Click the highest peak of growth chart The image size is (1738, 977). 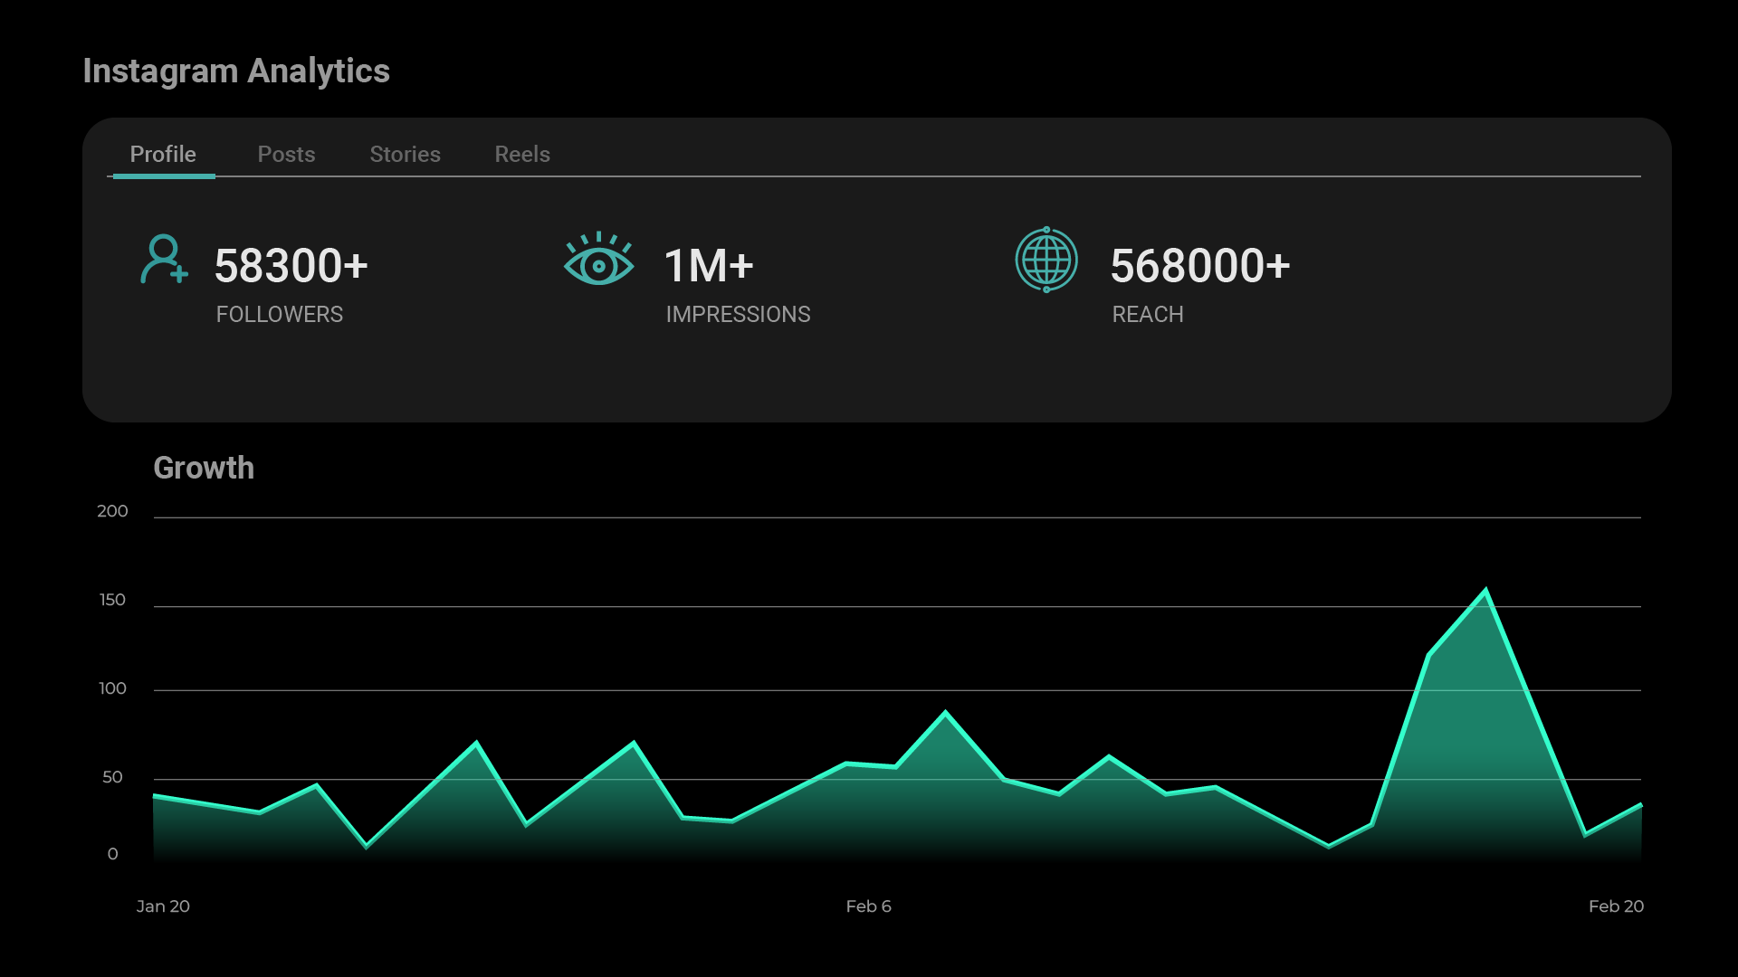pyautogui.click(x=1485, y=592)
